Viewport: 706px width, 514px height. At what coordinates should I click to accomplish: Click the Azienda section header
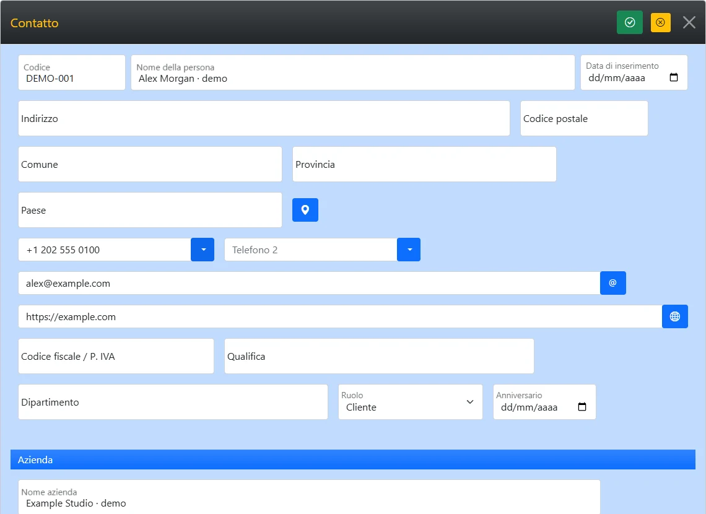(x=352, y=460)
